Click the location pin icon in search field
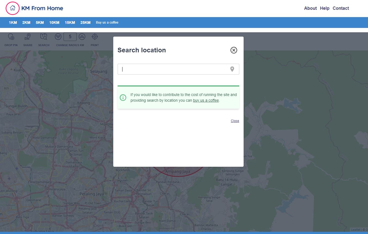This screenshot has height=234, width=368. click(x=232, y=69)
